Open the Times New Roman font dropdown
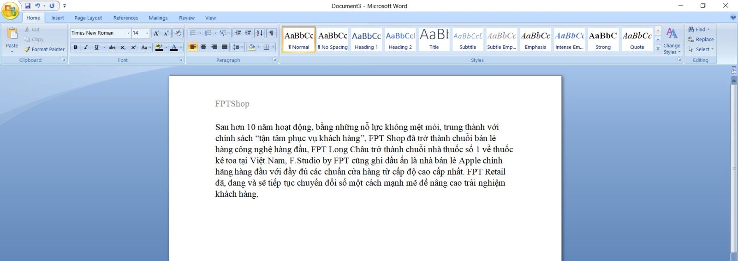Viewport: 738px width, 261px height. point(128,33)
